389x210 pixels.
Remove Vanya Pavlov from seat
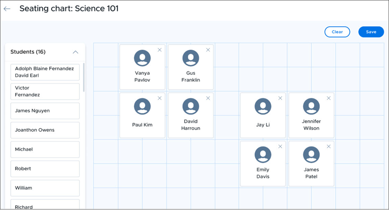pyautogui.click(x=160, y=50)
